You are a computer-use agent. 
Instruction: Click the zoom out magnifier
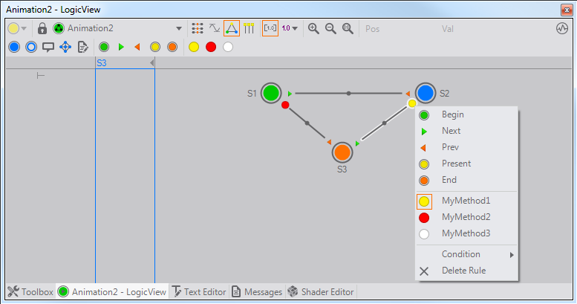(330, 28)
